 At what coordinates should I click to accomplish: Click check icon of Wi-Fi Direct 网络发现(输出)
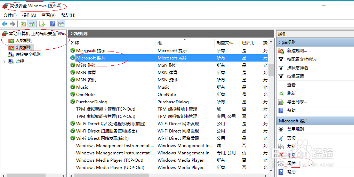[72, 138]
